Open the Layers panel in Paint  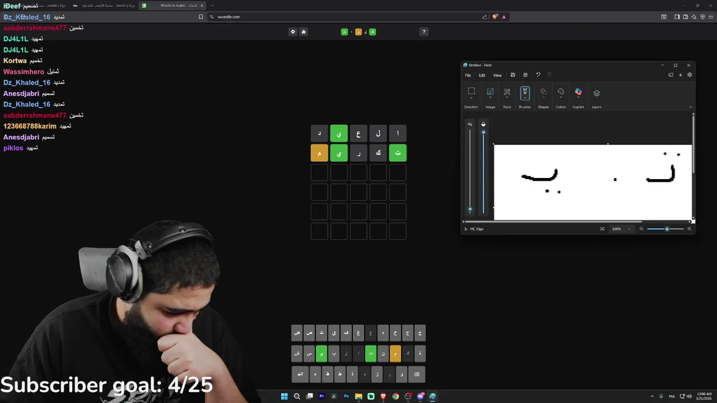pyautogui.click(x=597, y=93)
